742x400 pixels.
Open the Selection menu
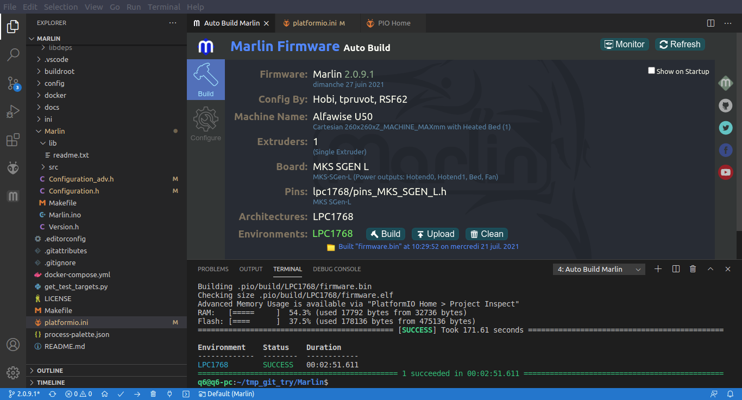click(61, 7)
